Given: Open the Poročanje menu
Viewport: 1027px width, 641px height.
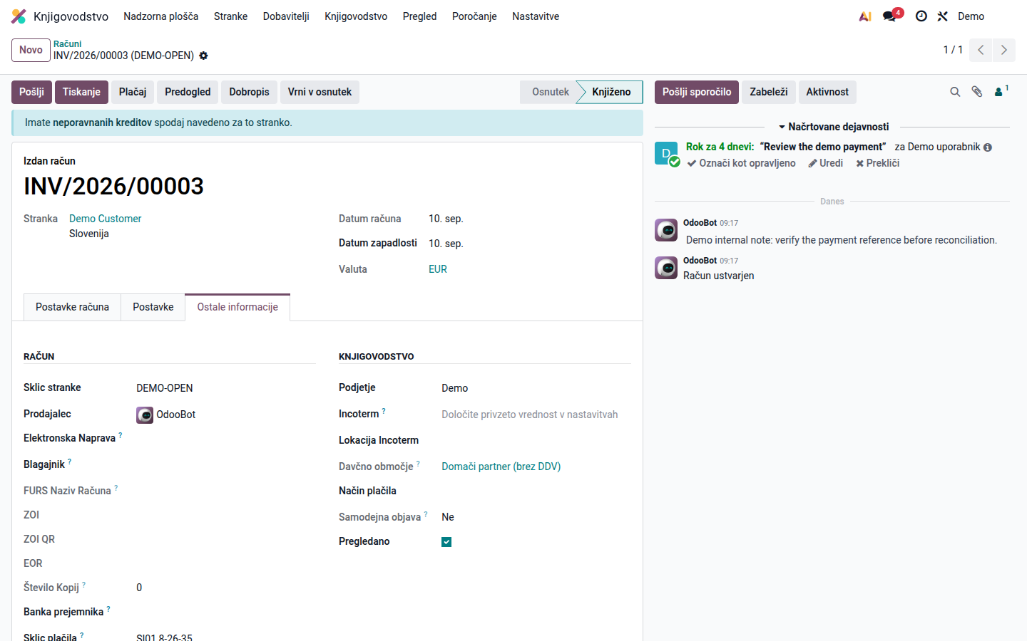Looking at the screenshot, I should point(474,16).
